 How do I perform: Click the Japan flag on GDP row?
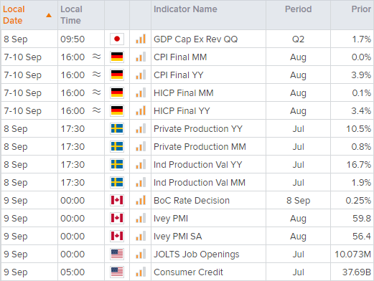tap(117, 39)
